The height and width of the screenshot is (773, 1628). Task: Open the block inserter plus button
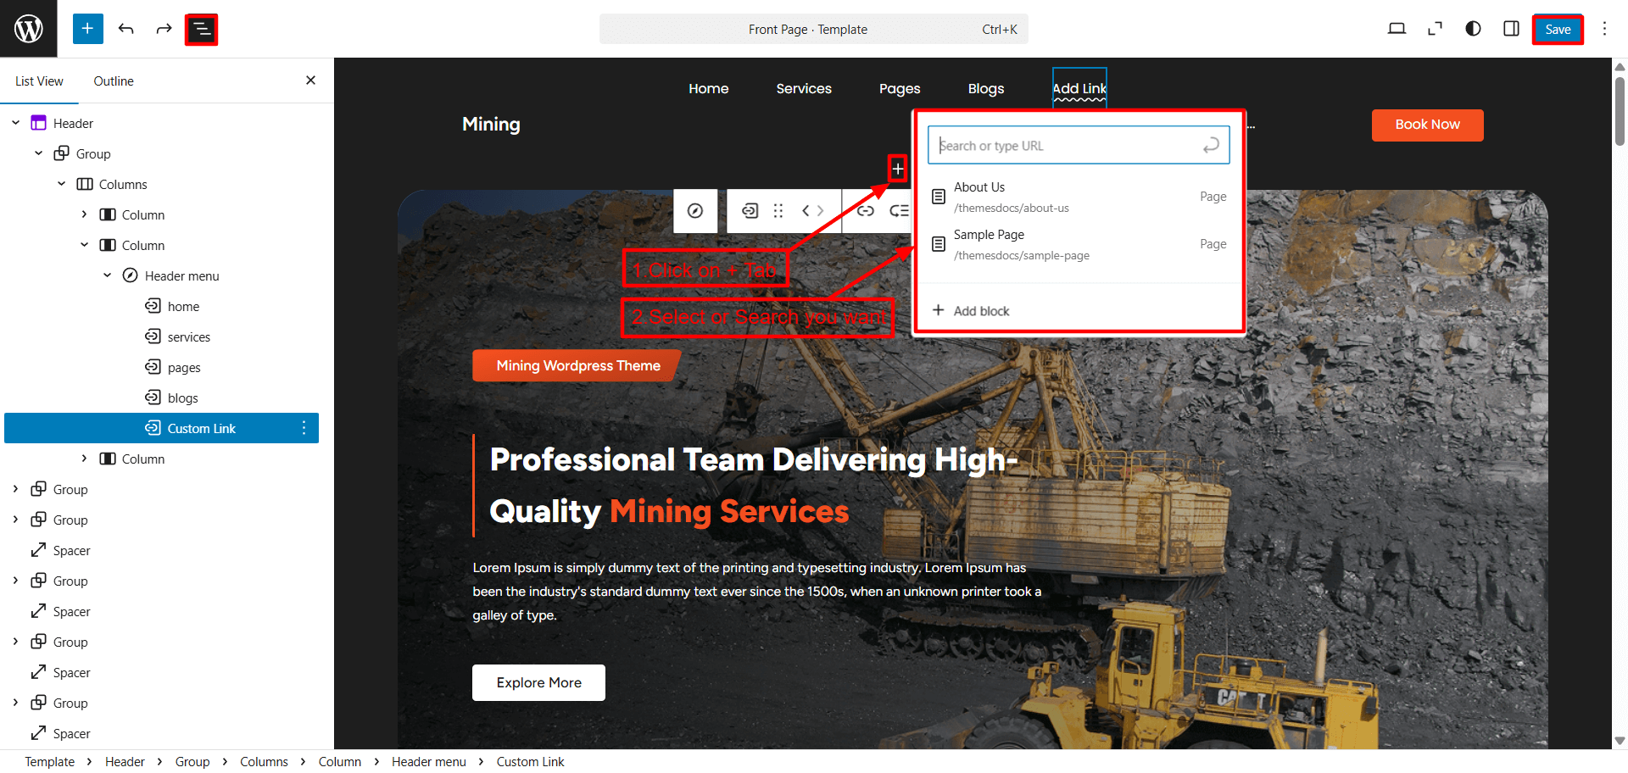click(87, 29)
